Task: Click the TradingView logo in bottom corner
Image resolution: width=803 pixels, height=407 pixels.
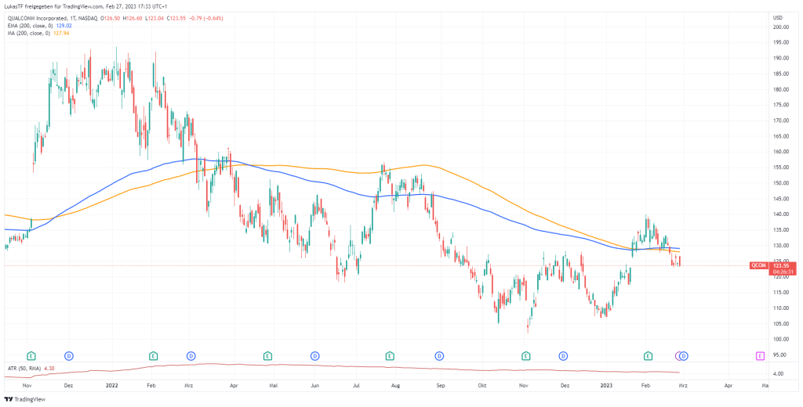Action: point(25,399)
